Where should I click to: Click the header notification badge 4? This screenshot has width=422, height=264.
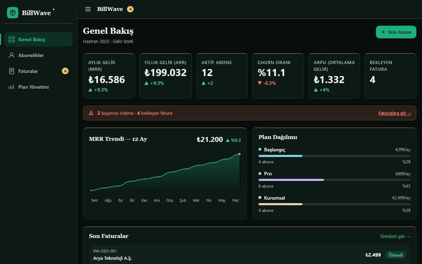130,9
